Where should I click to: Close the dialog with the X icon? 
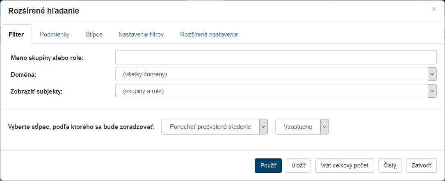point(434,9)
